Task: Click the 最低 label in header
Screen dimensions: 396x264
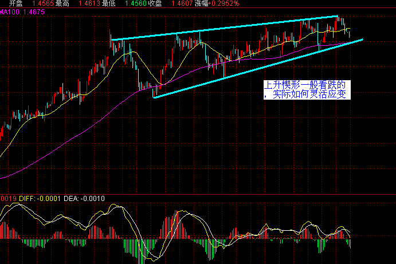Action: point(108,3)
